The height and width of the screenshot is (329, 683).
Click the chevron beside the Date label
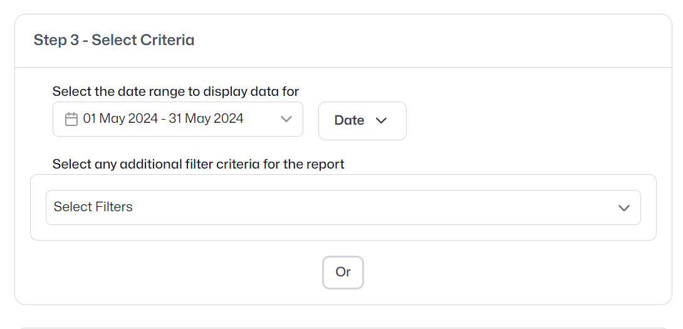pos(381,121)
